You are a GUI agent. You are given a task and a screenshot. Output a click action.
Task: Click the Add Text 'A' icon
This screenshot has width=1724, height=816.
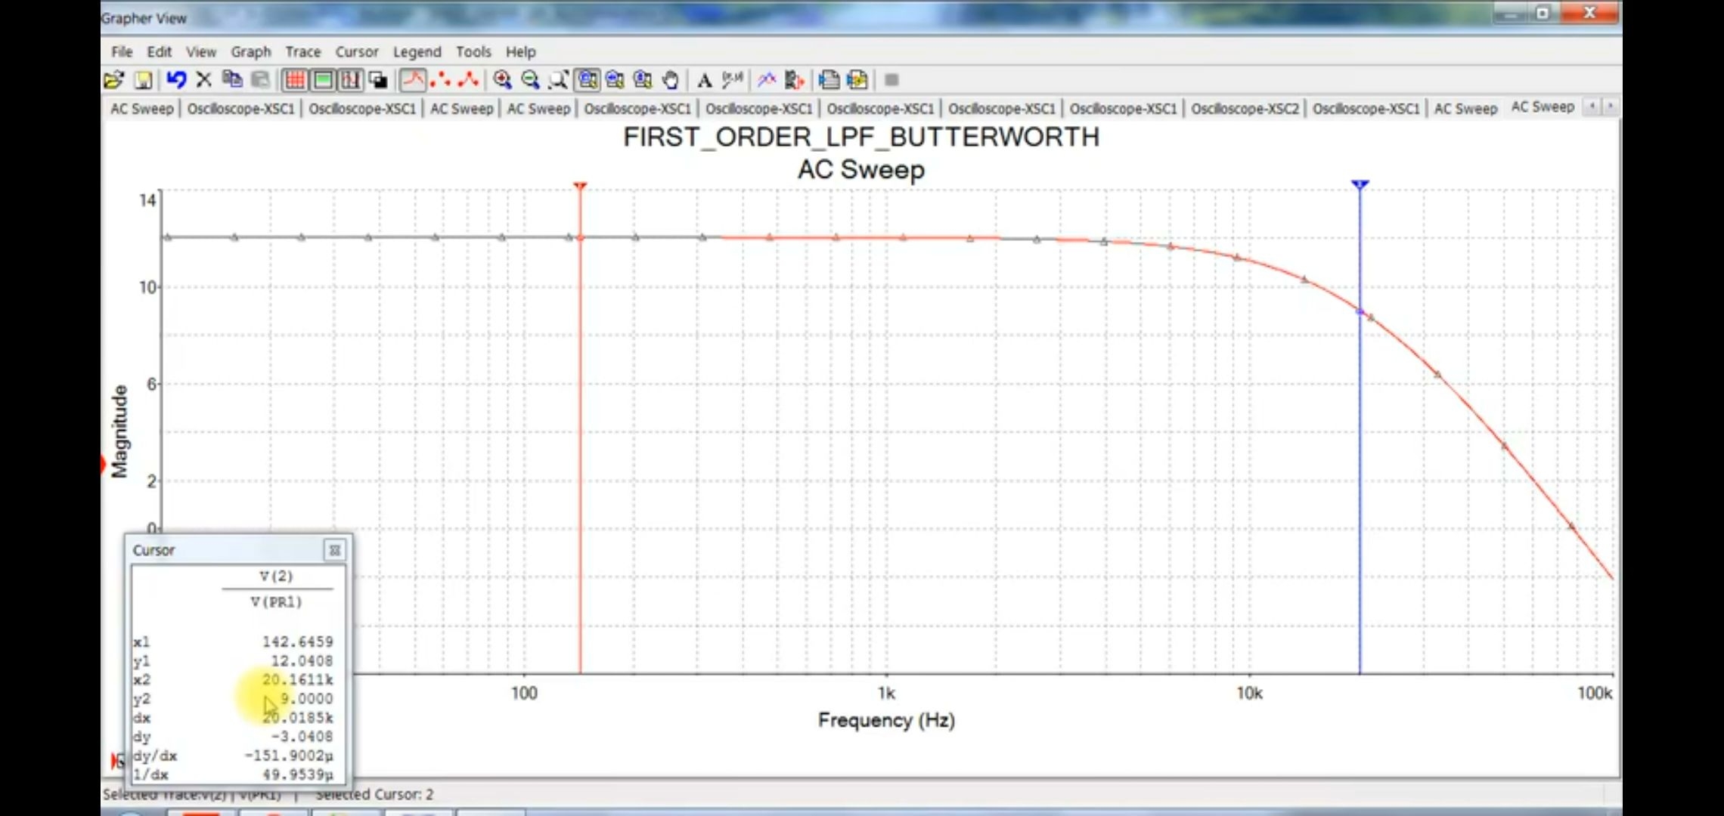(704, 80)
